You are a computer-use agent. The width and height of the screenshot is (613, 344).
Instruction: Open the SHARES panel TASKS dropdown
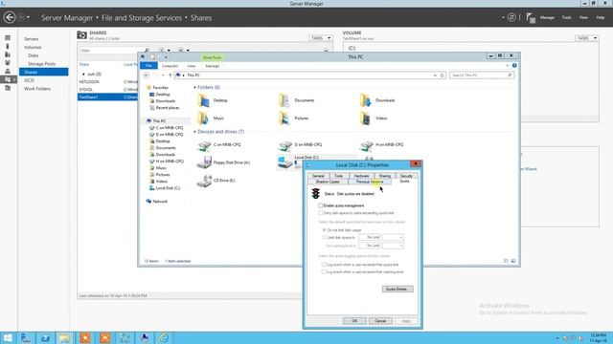[321, 38]
